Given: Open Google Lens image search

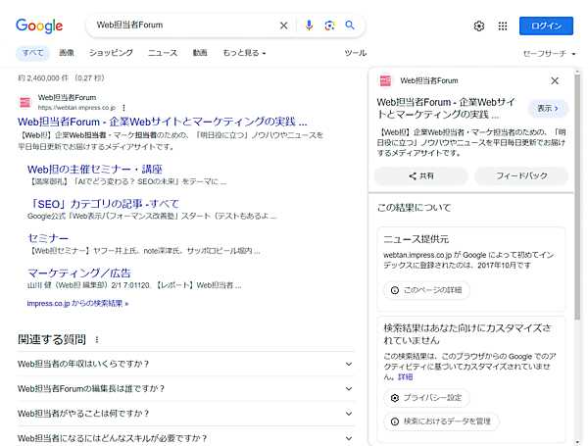Looking at the screenshot, I should click(329, 25).
